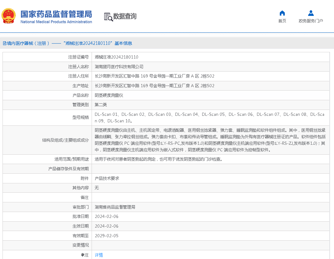334x259 pixels.
Task: Click the National Medical Products Administration English text
Action: point(56,22)
